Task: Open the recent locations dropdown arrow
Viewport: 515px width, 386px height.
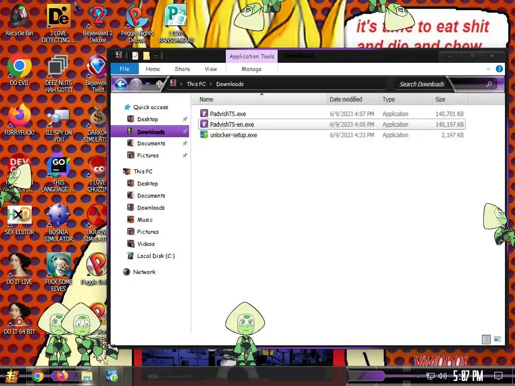Action: [148, 84]
